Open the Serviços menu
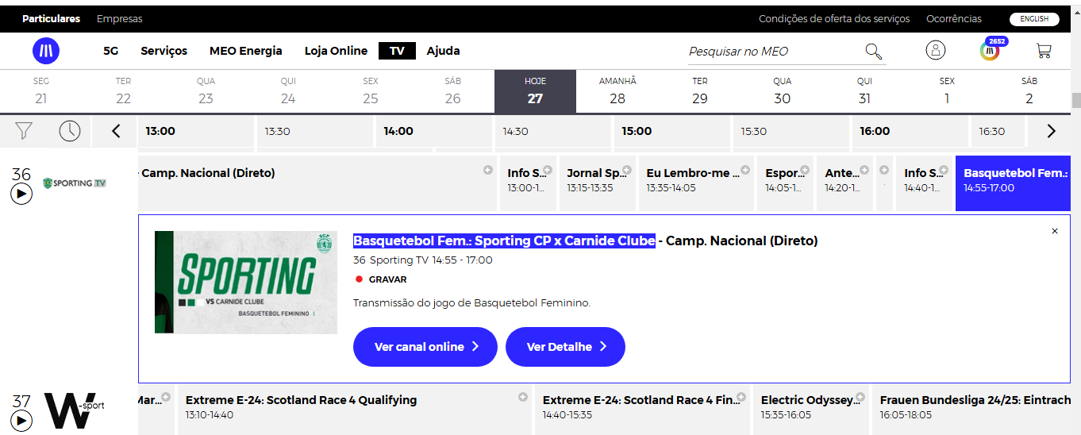The height and width of the screenshot is (435, 1081). (164, 51)
